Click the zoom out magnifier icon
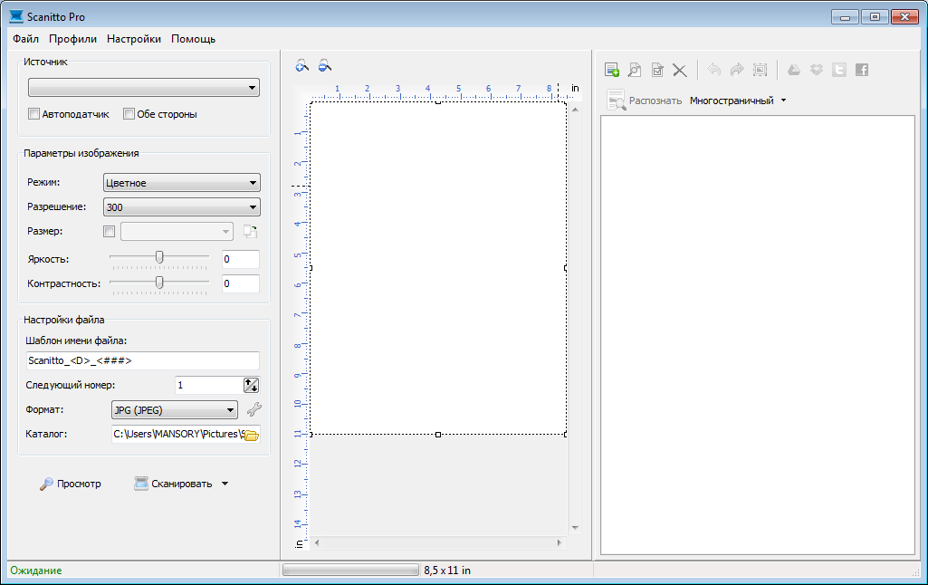 [x=324, y=65]
